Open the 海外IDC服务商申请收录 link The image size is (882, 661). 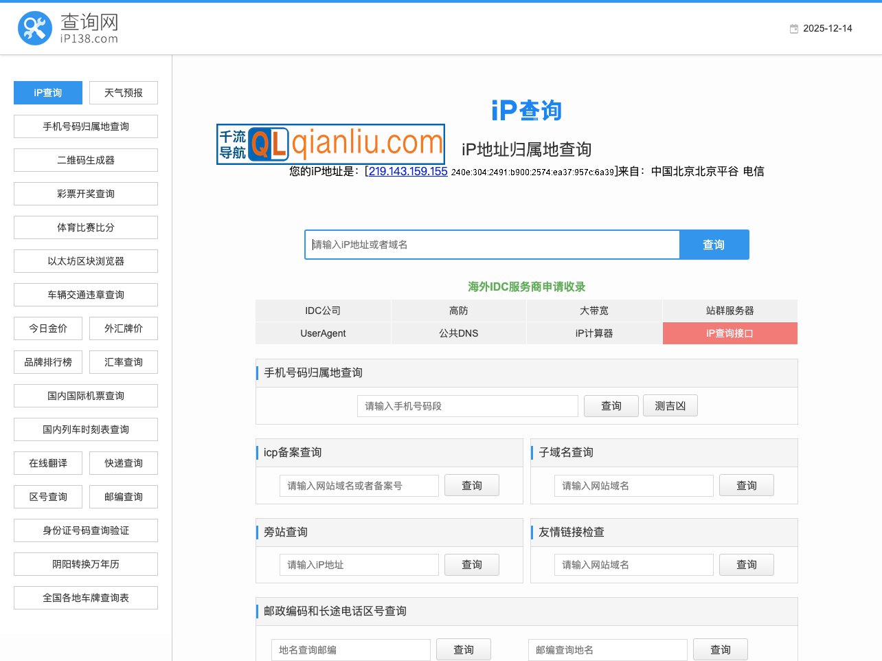tap(526, 287)
